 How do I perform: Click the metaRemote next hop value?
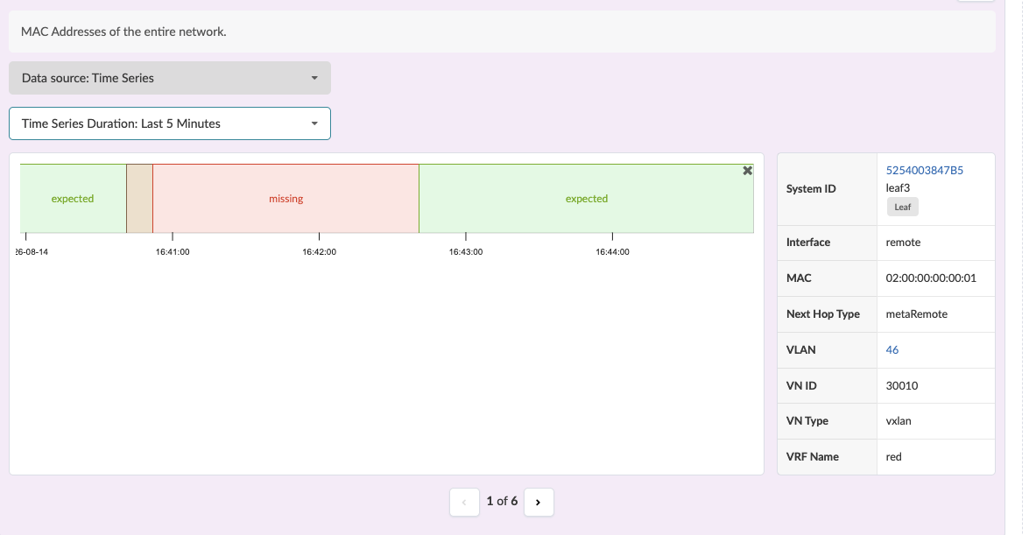click(916, 313)
